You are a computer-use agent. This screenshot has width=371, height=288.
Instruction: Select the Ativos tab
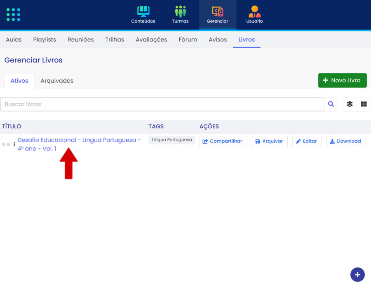click(x=19, y=81)
